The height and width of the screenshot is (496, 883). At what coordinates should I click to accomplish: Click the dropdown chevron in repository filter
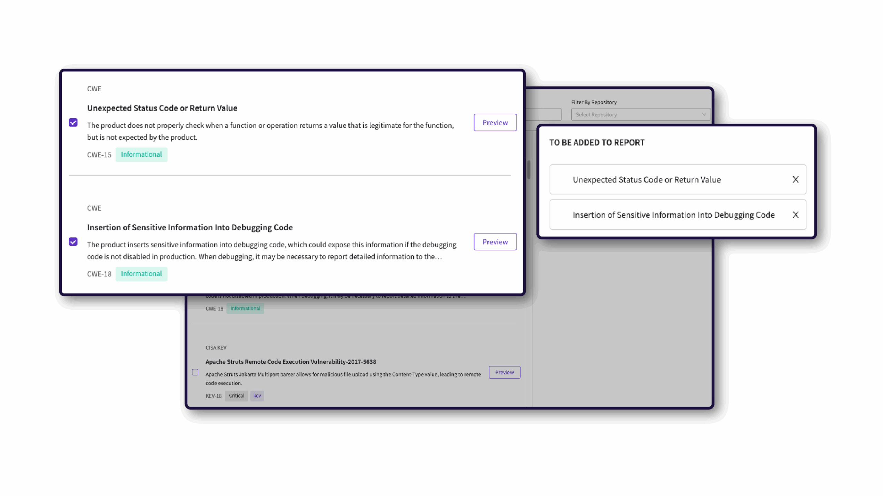click(704, 114)
